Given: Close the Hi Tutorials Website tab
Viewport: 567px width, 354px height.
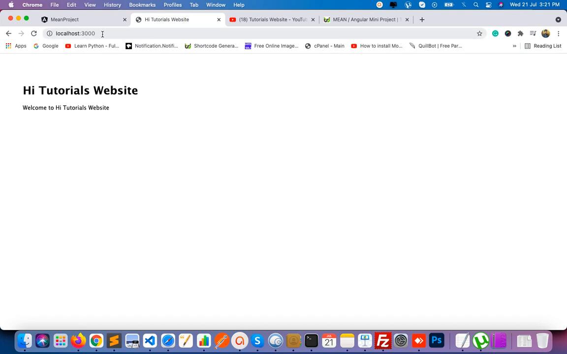Looking at the screenshot, I should (x=219, y=20).
